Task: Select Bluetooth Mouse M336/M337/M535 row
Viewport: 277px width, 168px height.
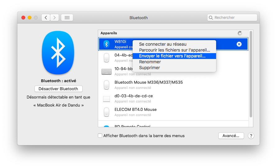Action: click(x=173, y=85)
